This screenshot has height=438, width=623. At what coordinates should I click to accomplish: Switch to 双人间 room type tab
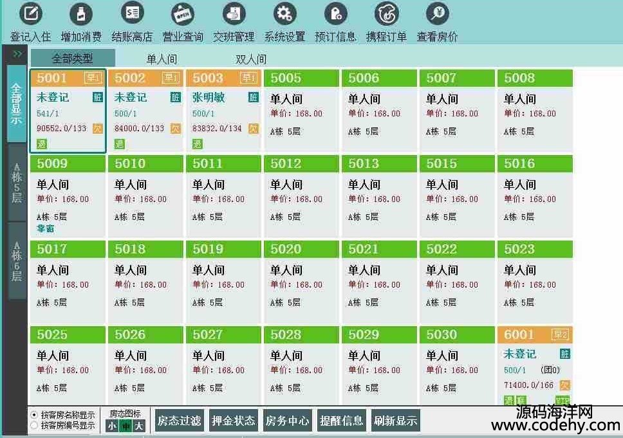coord(251,59)
